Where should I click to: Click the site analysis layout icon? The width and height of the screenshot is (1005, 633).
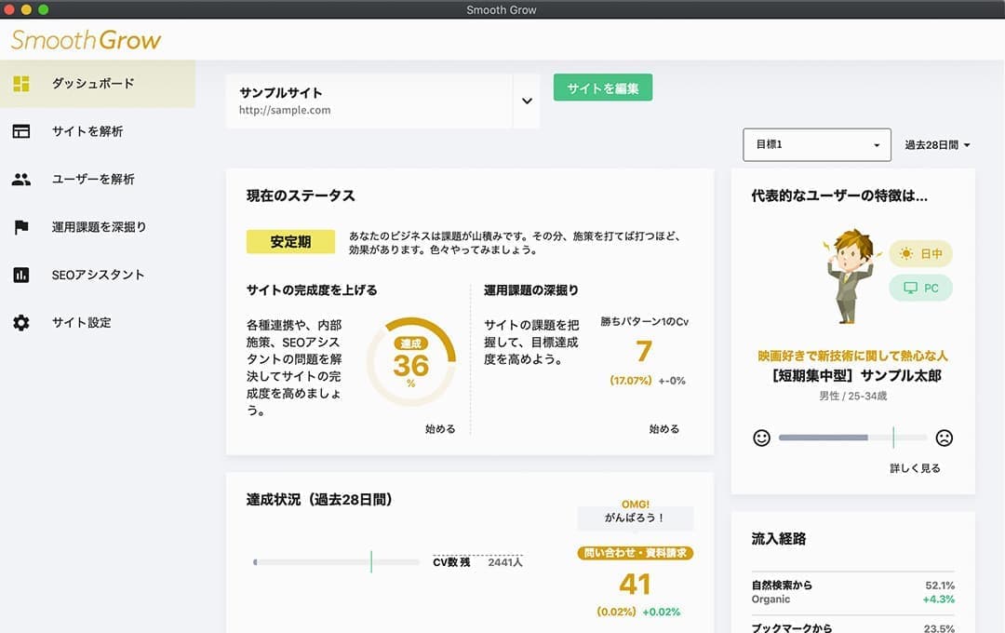tap(21, 131)
